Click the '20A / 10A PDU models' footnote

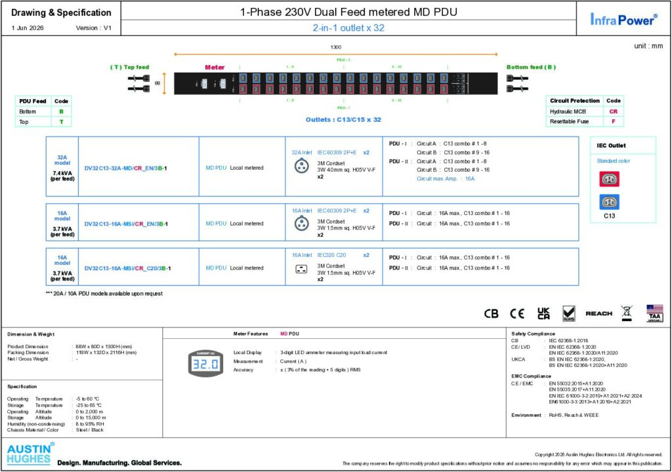(104, 294)
